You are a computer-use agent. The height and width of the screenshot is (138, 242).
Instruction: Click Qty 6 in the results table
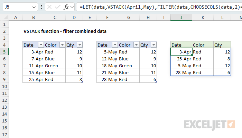point(222,72)
